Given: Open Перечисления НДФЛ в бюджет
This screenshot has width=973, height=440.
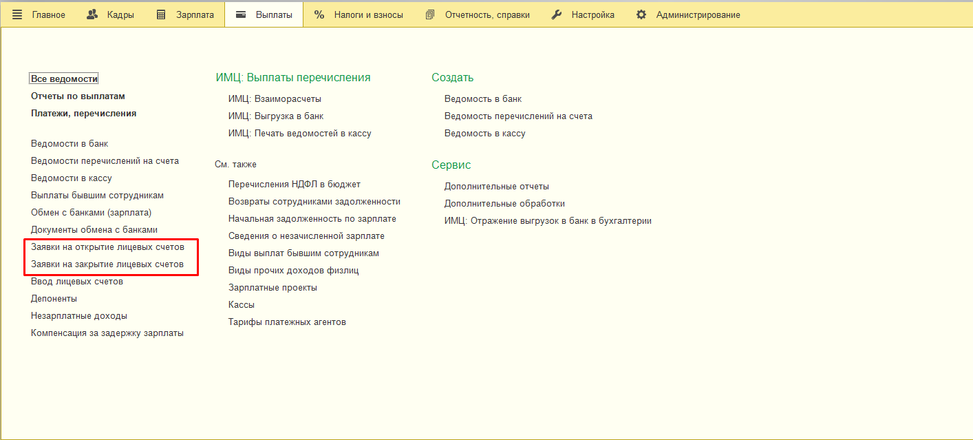Looking at the screenshot, I should [295, 185].
